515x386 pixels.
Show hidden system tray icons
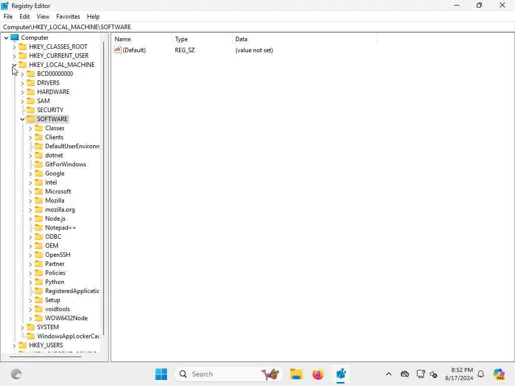(389, 374)
